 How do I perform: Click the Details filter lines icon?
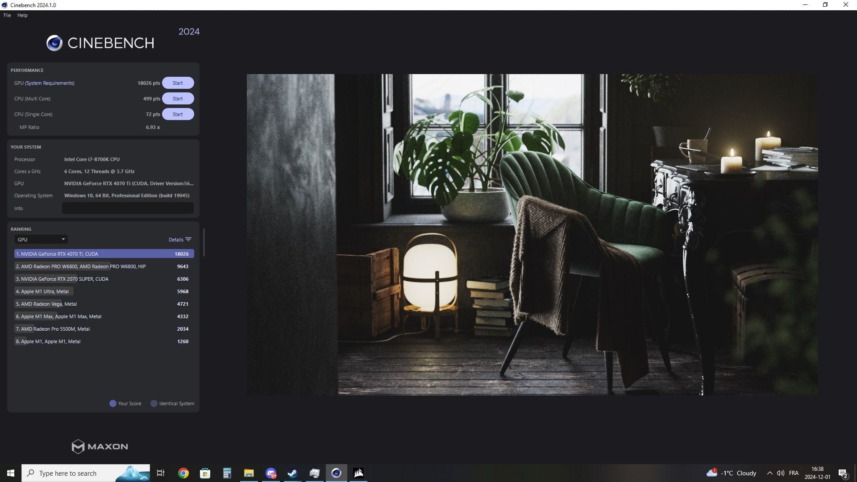coord(188,240)
